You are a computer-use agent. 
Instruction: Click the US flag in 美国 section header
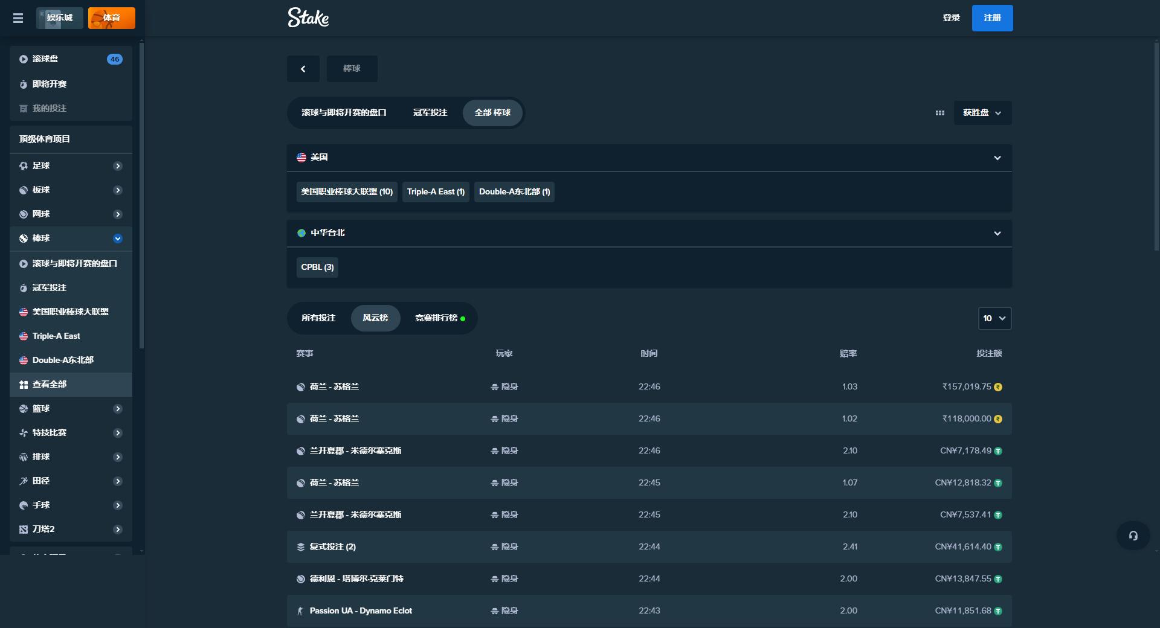click(301, 158)
